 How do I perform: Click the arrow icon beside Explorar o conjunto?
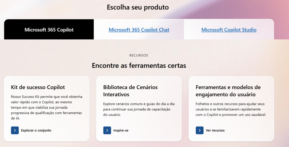click(x=15, y=130)
